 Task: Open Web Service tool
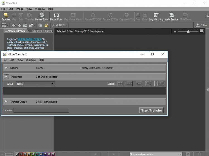pos(172,17)
